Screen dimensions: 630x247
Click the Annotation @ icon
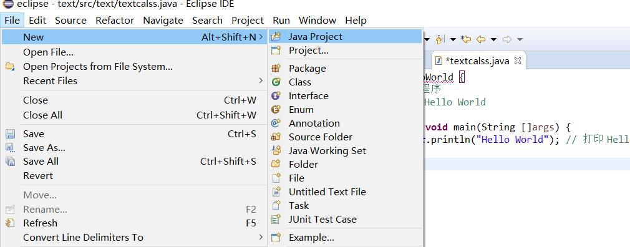click(276, 123)
